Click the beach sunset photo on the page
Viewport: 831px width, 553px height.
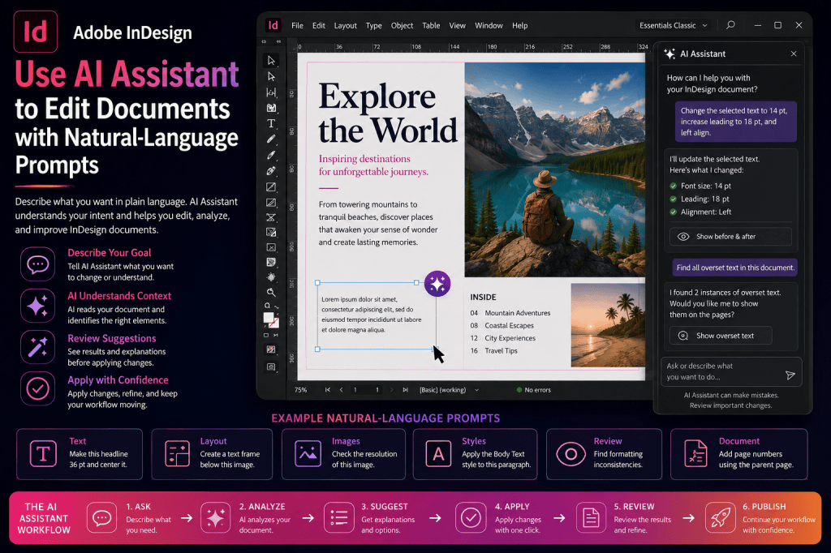(608, 324)
